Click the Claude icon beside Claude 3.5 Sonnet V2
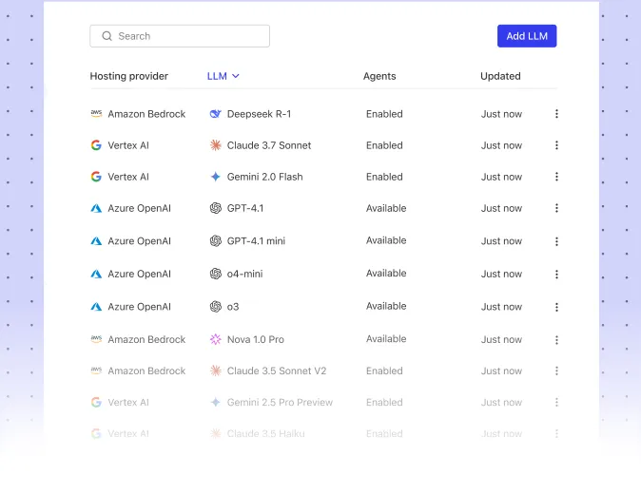641x494 pixels. point(216,370)
